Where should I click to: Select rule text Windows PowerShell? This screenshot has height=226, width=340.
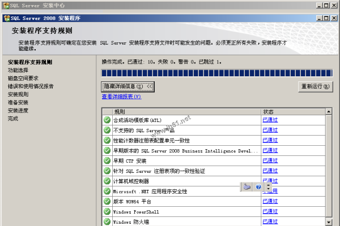136,211
